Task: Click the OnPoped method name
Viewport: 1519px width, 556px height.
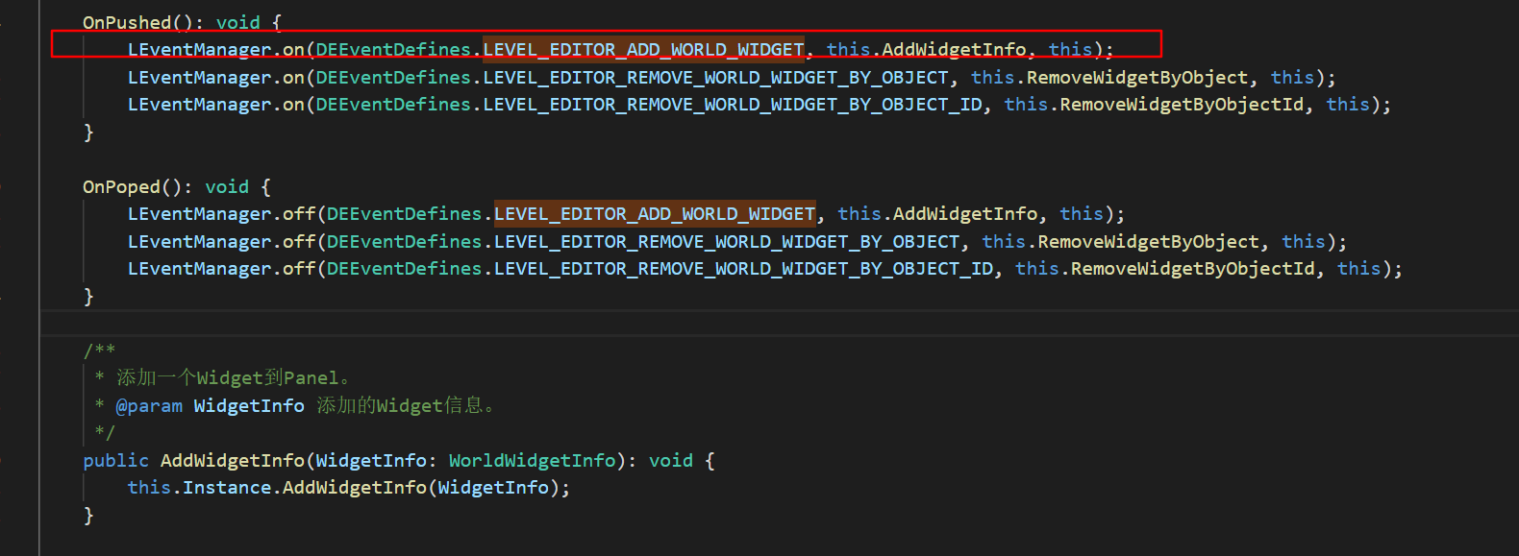Action: [121, 186]
